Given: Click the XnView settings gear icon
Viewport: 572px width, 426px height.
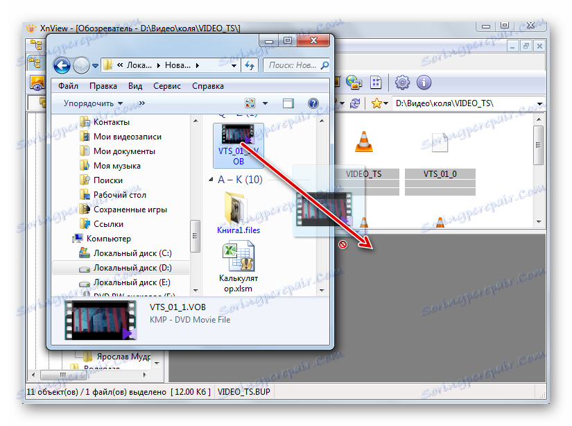Looking at the screenshot, I should click(402, 83).
